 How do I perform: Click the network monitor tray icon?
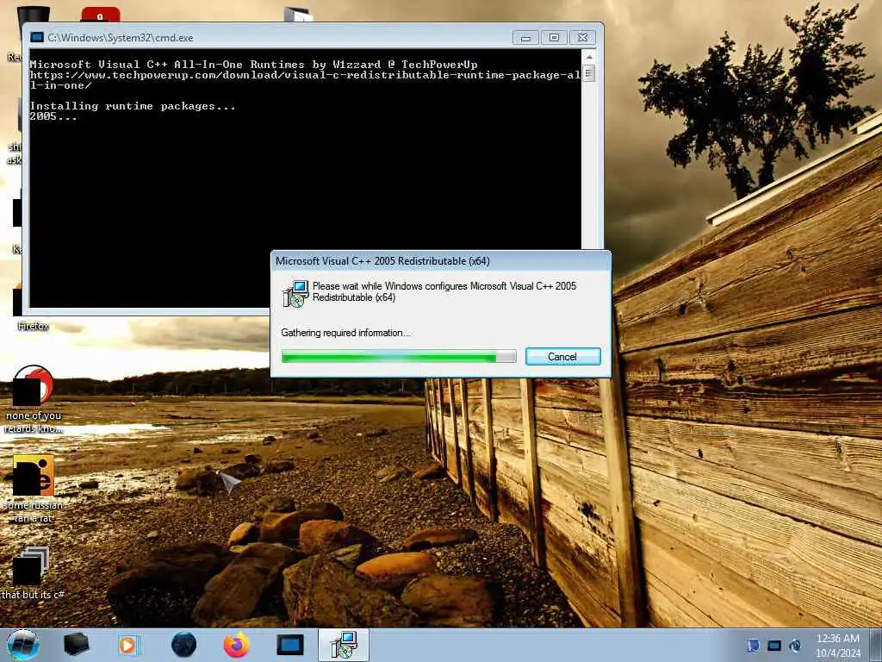pyautogui.click(x=774, y=646)
